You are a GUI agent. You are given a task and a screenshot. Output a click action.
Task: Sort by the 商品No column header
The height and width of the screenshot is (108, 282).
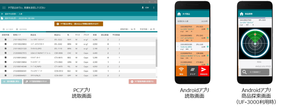click(x=57, y=35)
